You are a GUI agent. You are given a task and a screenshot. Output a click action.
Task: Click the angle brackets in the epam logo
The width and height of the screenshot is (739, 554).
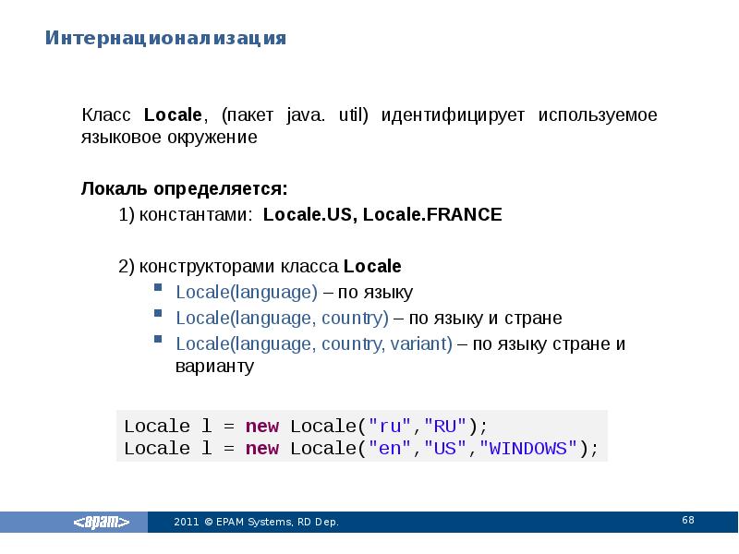[x=103, y=522]
